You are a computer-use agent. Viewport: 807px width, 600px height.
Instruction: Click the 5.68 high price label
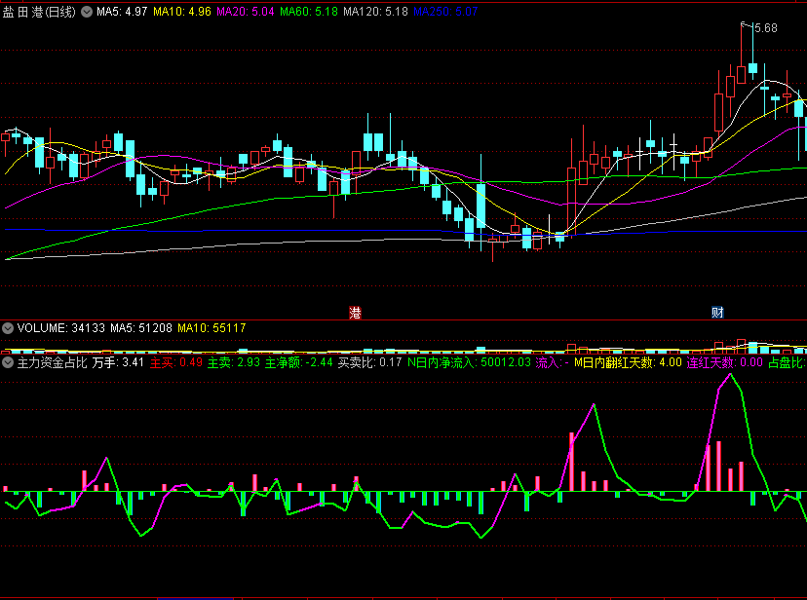(766, 28)
